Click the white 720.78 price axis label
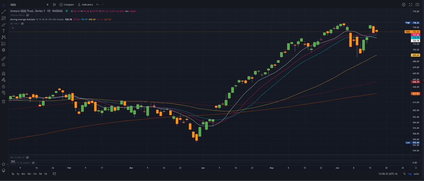Screen dimensions: 424x181 pos(415,41)
